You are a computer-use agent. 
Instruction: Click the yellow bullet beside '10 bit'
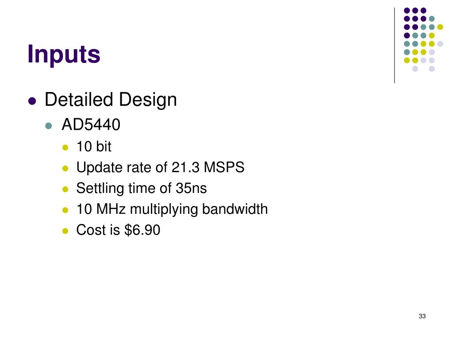[65, 148]
